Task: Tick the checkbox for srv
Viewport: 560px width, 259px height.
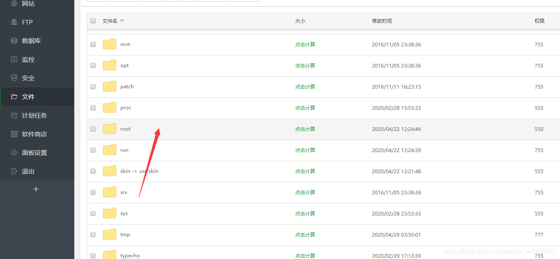Action: (93, 192)
